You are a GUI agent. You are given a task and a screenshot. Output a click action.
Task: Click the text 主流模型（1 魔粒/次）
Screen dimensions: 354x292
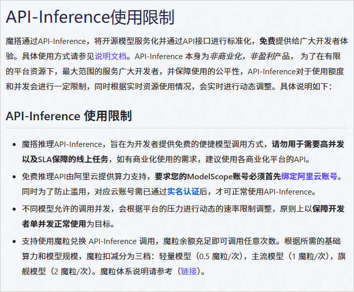tap(290, 256)
